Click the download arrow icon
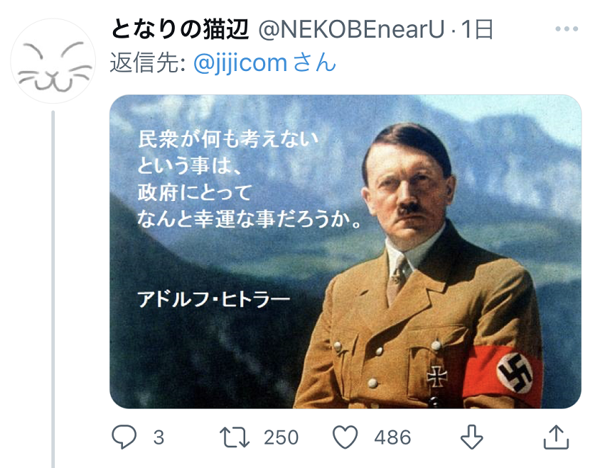Screen dimensions: 590x468 click(x=471, y=437)
